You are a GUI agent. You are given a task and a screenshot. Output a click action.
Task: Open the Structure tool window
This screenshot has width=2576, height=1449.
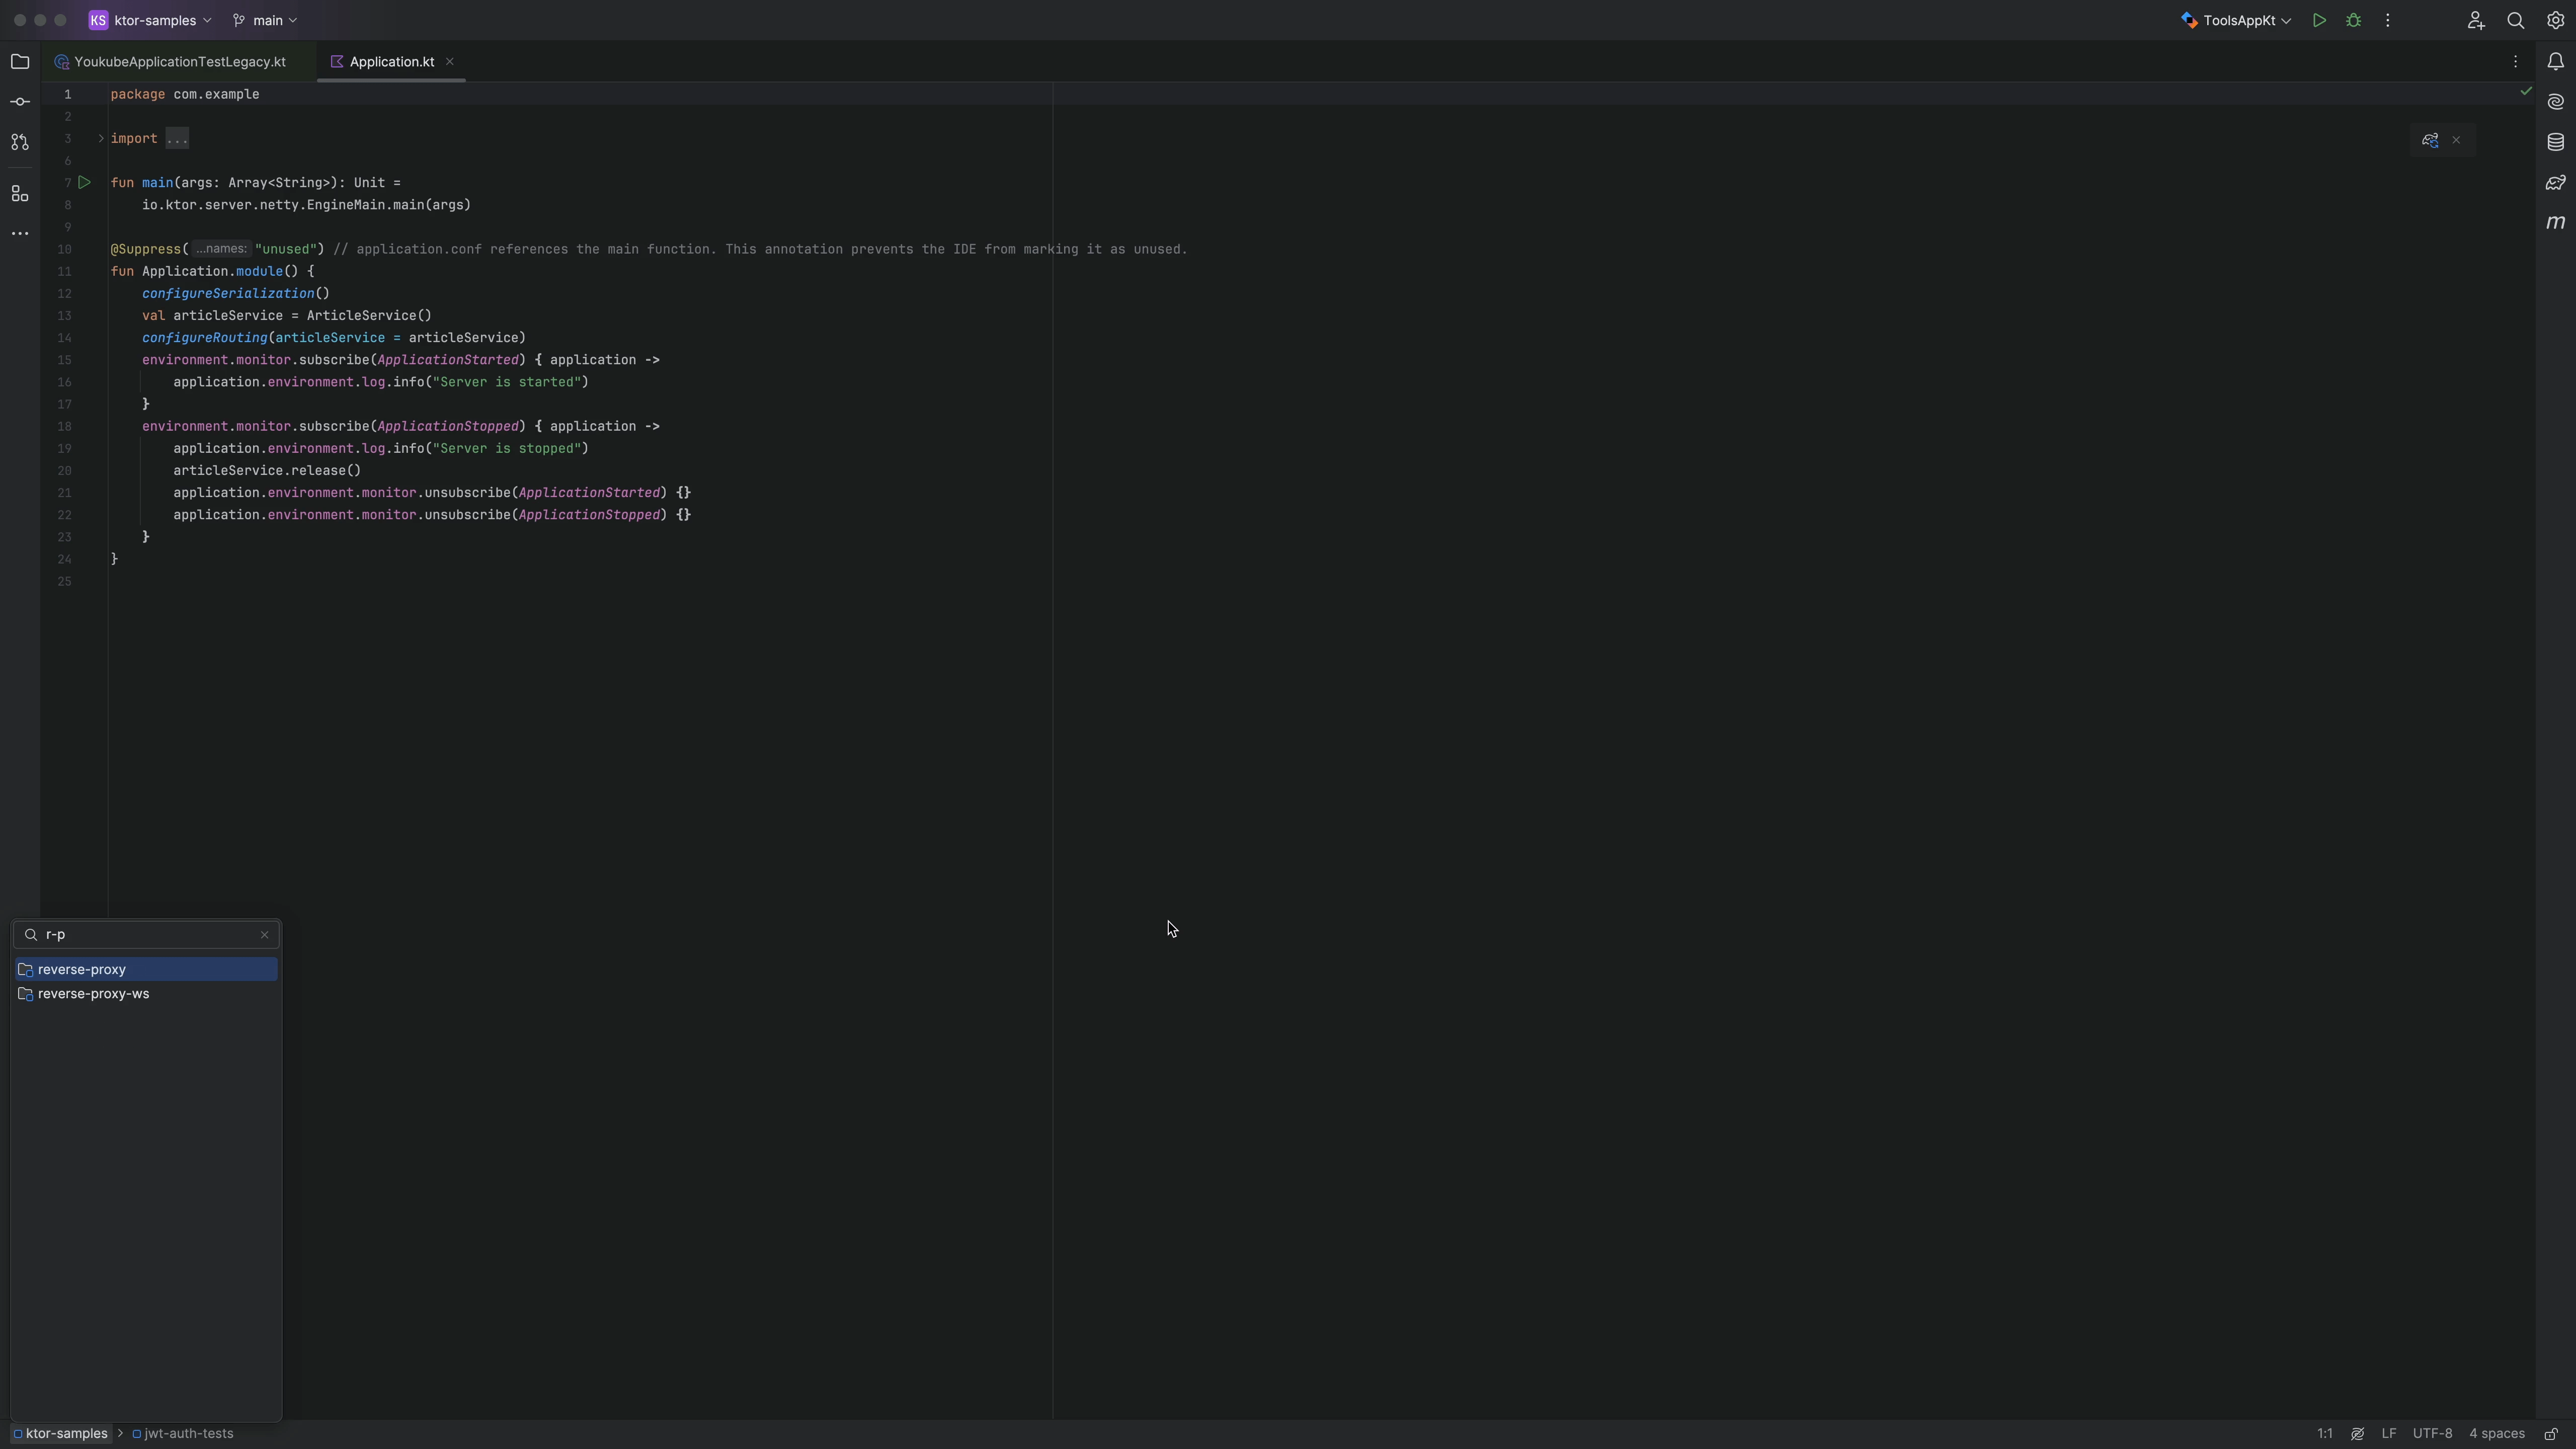pos(19,194)
